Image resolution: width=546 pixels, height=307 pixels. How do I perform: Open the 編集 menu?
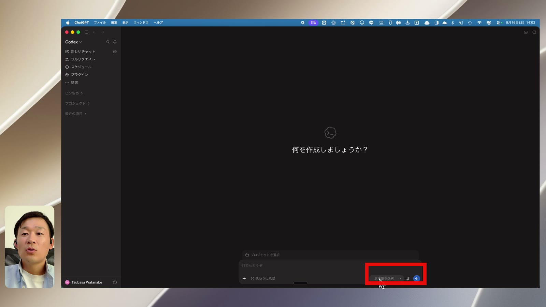pyautogui.click(x=114, y=23)
